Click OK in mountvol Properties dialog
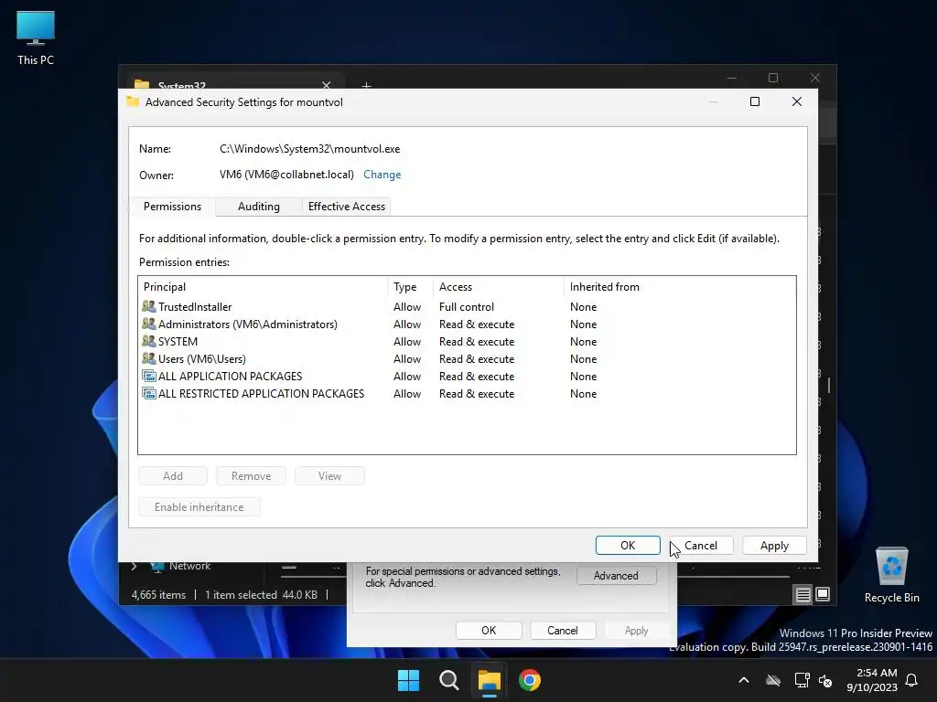937x702 pixels. [489, 631]
